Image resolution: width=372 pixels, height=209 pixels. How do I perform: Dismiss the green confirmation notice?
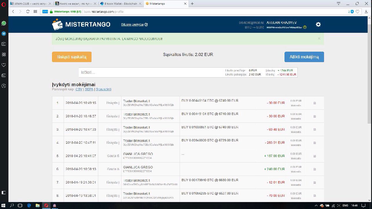319,38
